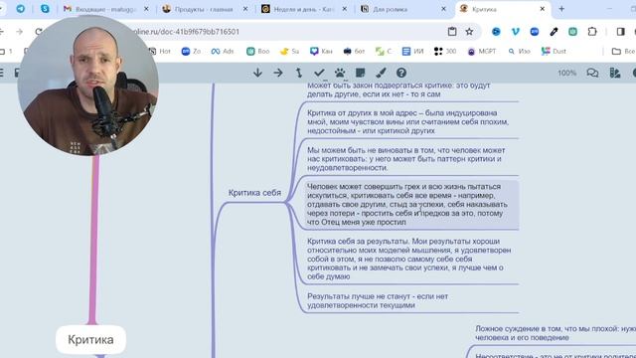Select node Результаты лучше не станут
Image resolution: width=636 pixels, height=358 pixels.
378,300
